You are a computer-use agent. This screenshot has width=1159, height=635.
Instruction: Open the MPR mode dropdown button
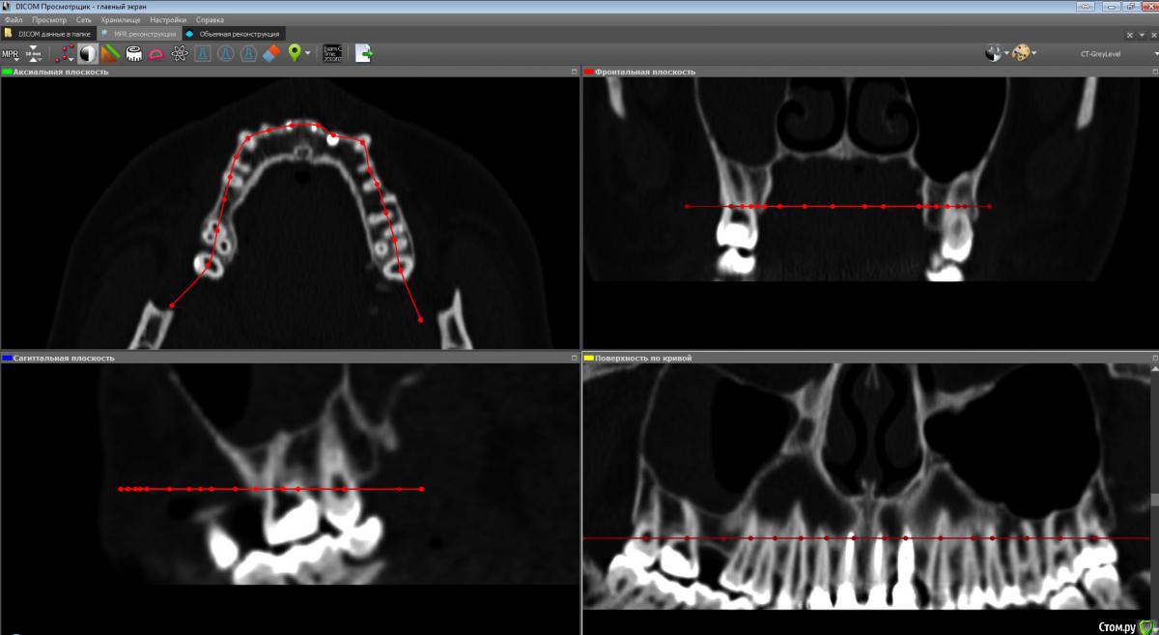pyautogui.click(x=11, y=54)
